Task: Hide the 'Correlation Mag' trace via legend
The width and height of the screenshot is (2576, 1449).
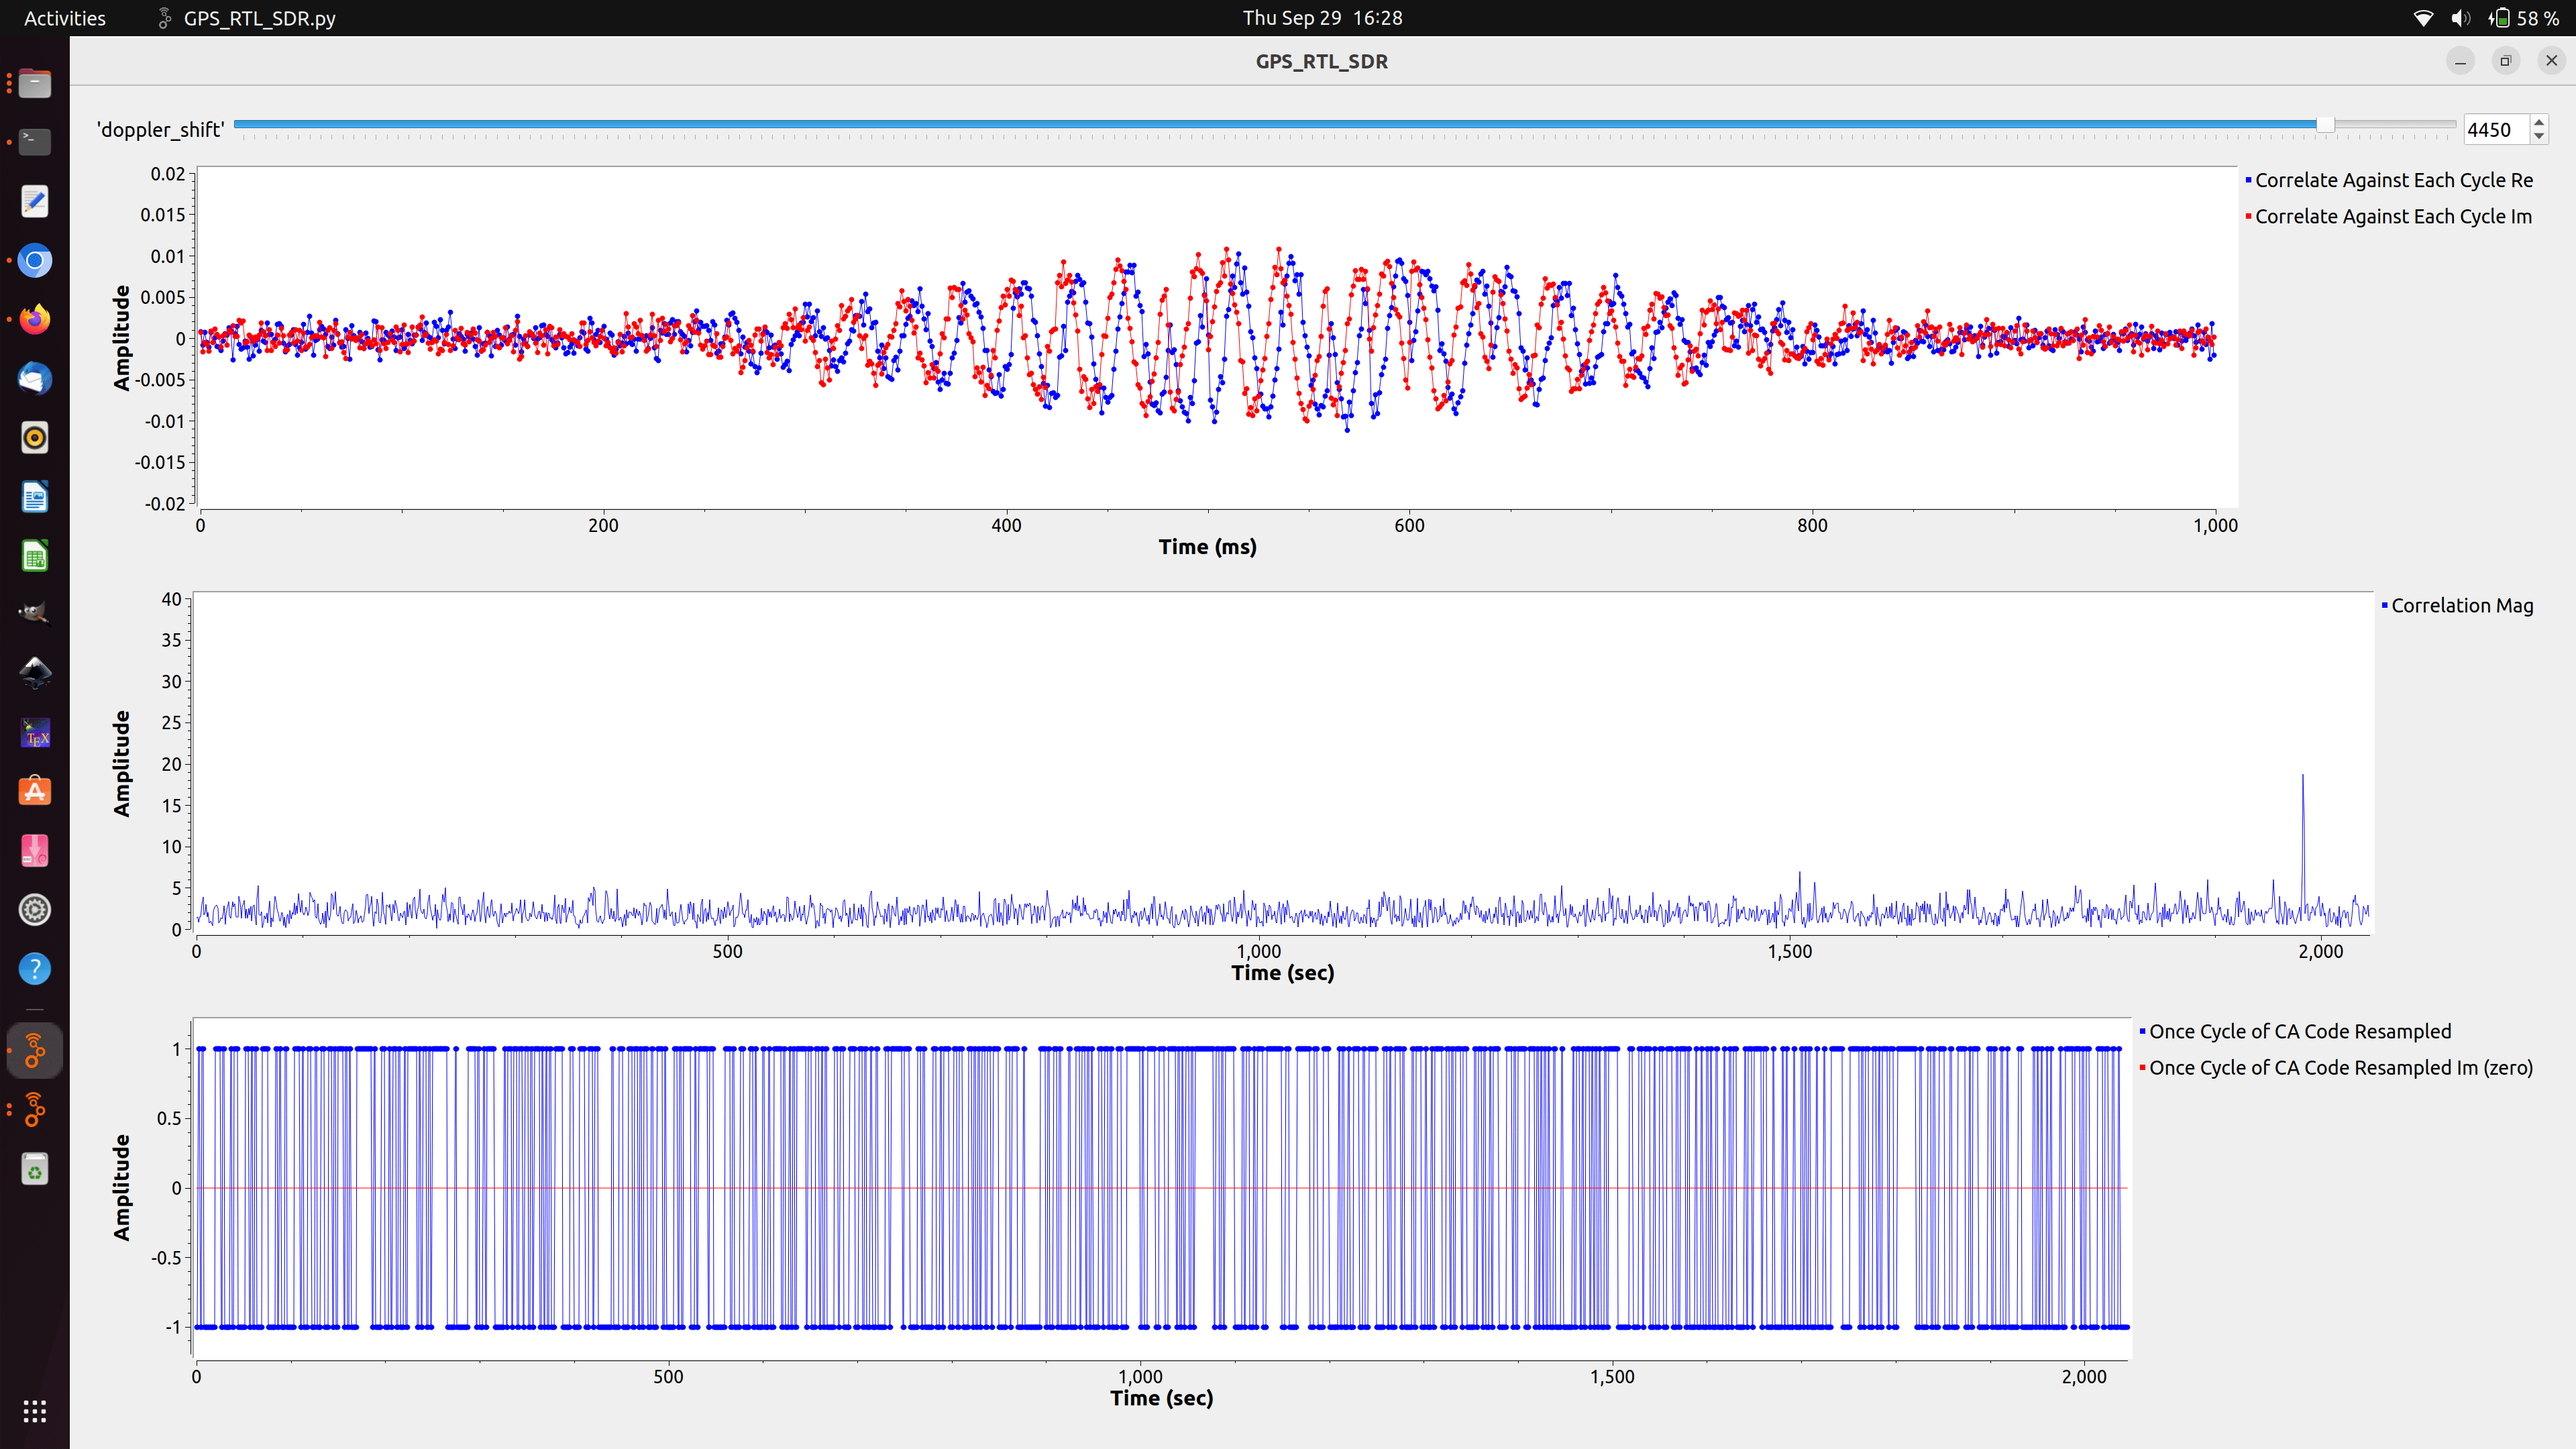Action: pos(2461,606)
